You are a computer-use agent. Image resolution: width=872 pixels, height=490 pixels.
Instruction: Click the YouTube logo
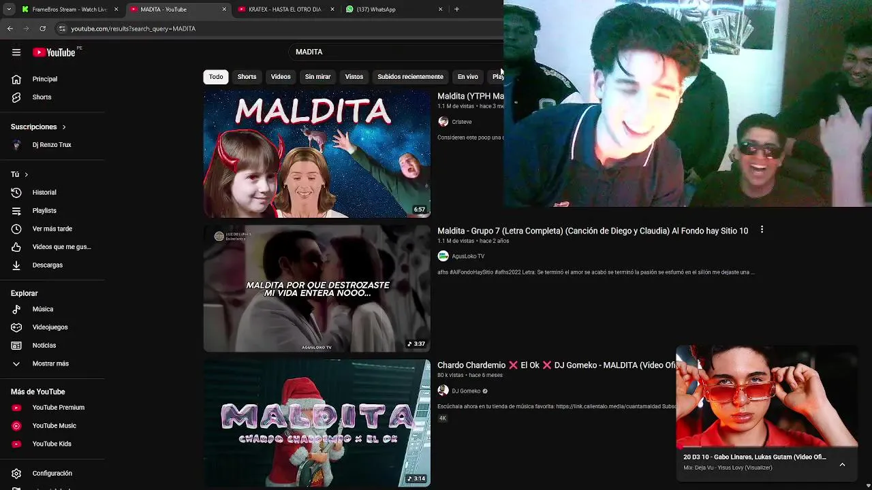54,52
